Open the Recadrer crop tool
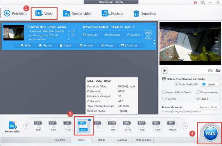 86,45
